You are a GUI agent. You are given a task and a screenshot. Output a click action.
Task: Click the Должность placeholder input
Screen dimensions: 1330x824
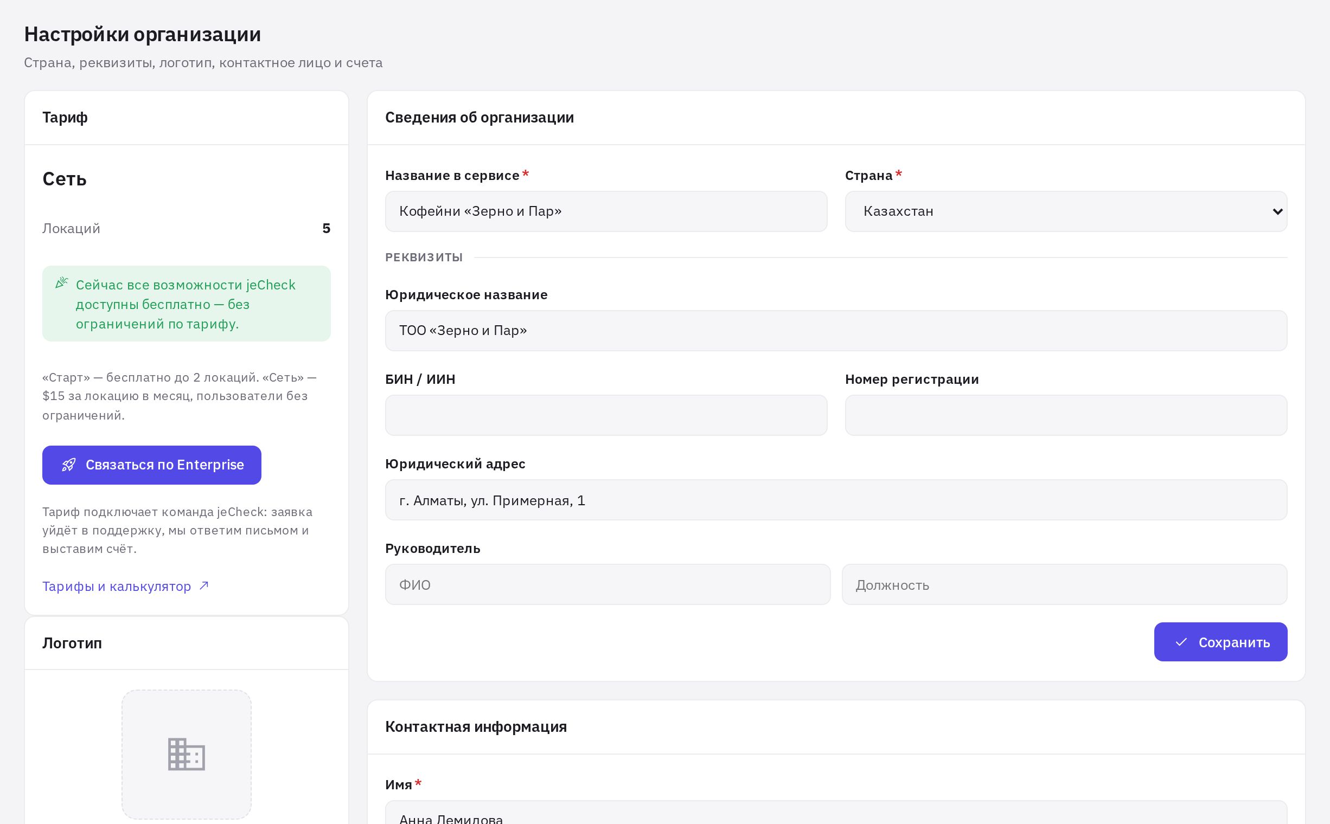tap(1064, 585)
